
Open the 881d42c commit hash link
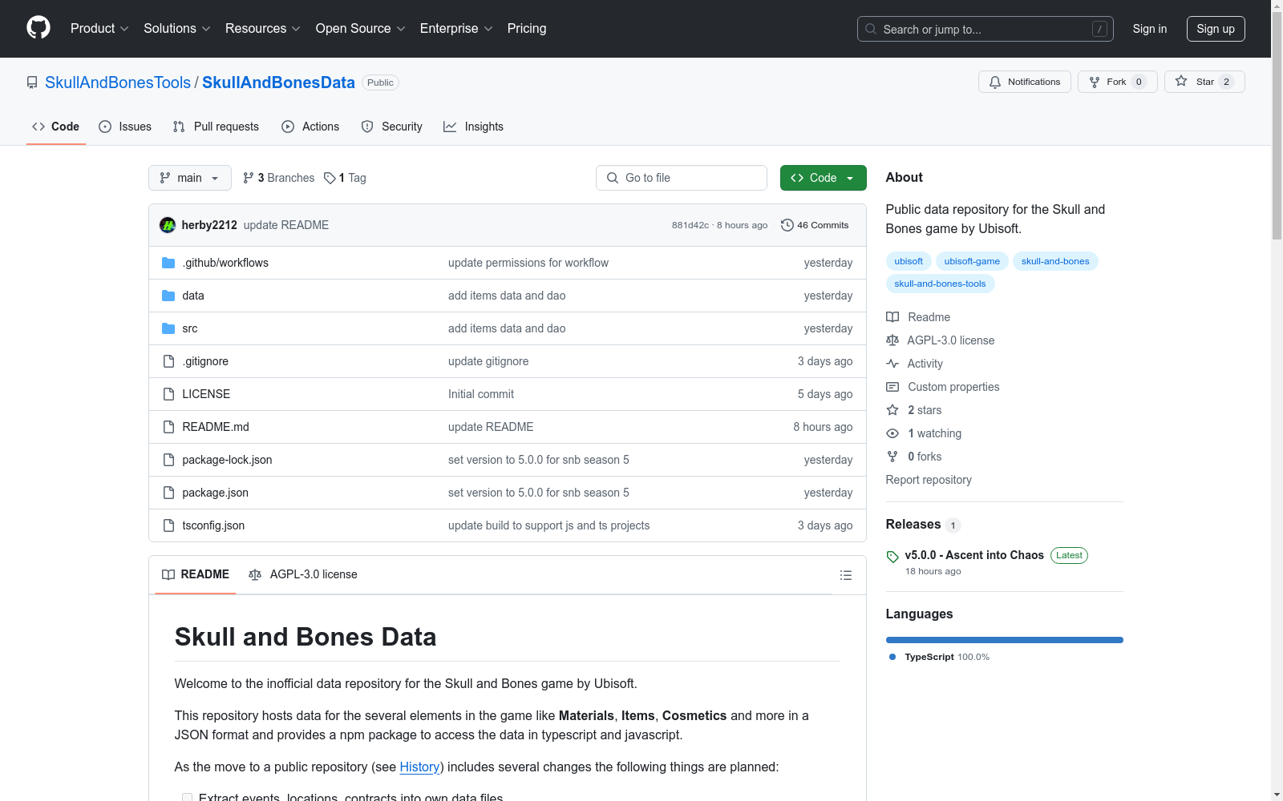(690, 225)
